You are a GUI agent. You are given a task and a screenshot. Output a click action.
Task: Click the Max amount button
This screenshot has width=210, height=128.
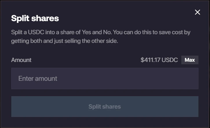tap(190, 60)
